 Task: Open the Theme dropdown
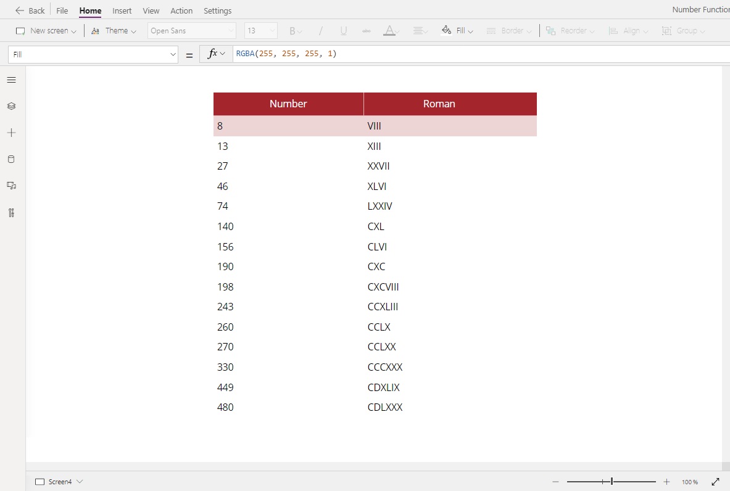click(x=114, y=31)
